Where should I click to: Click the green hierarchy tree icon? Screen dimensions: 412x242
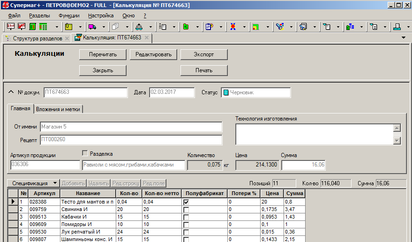pyautogui.click(x=350, y=27)
